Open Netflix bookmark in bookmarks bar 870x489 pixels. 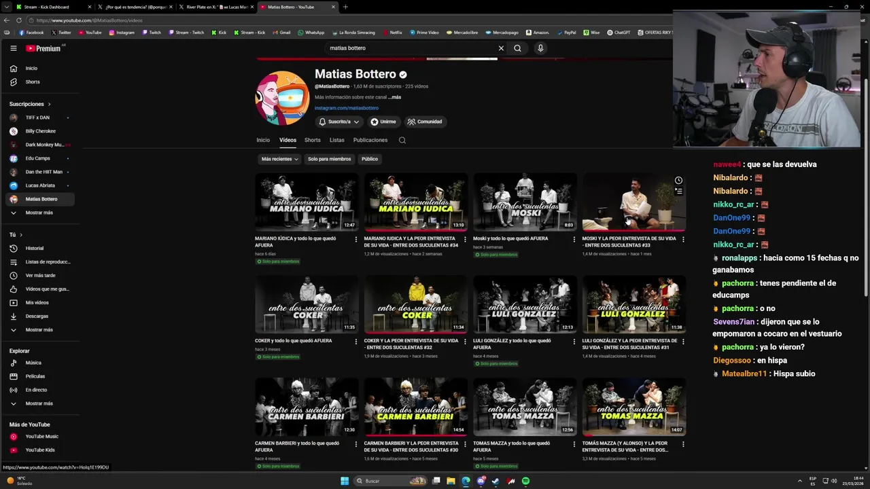(392, 33)
